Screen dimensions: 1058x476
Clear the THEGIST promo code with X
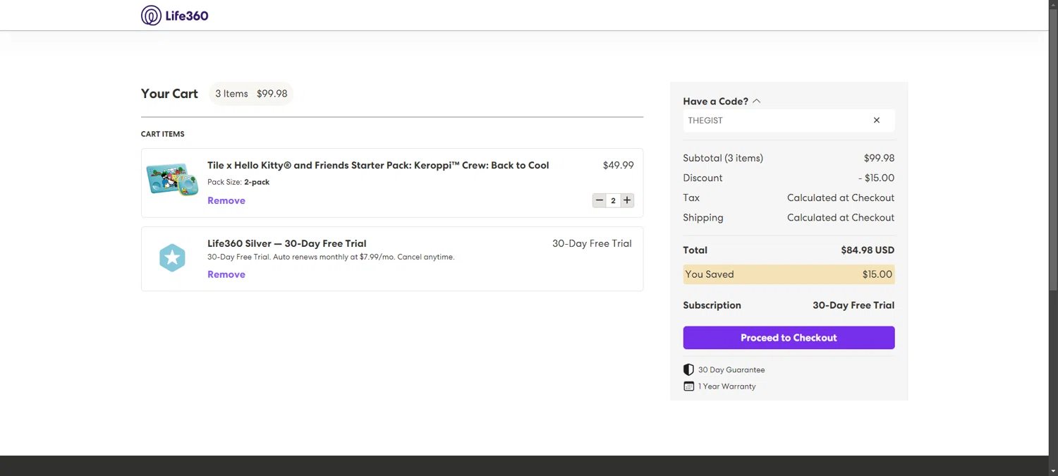(877, 121)
